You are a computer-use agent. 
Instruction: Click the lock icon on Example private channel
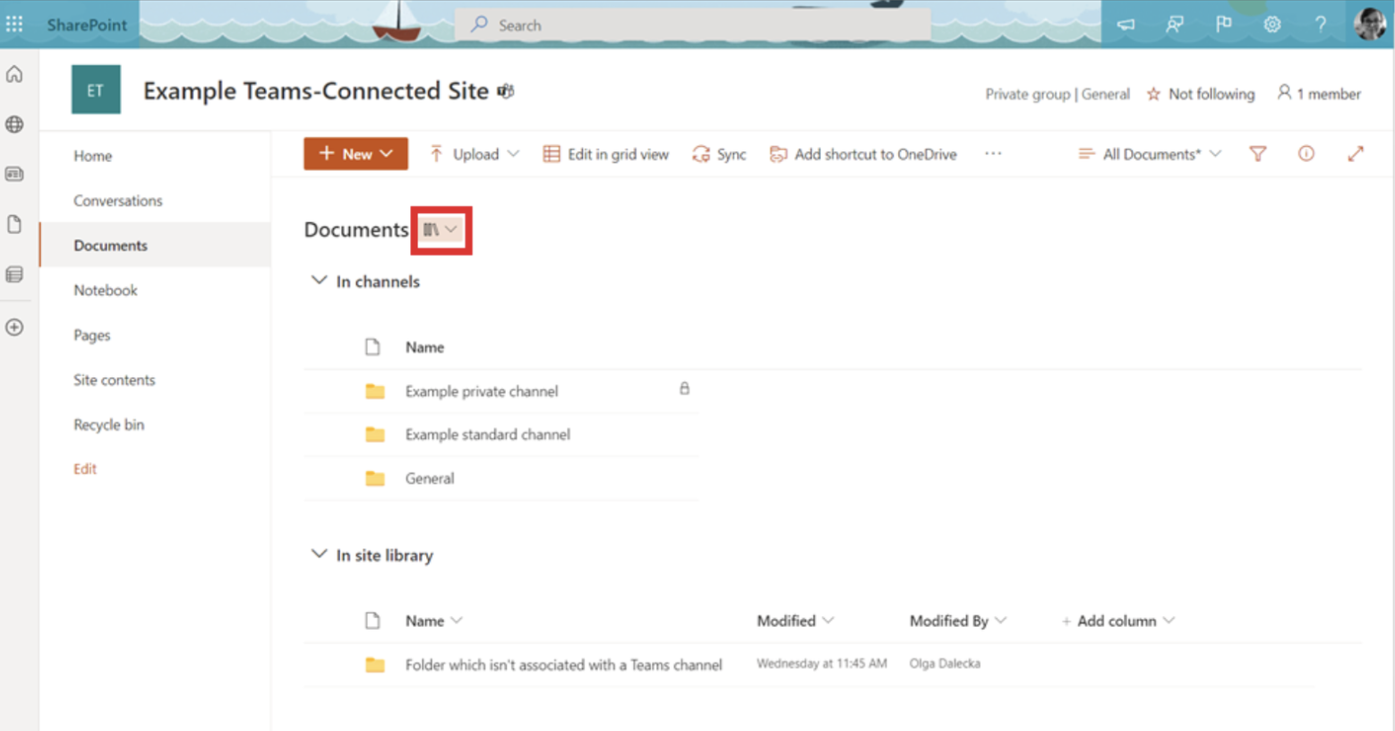(x=684, y=389)
